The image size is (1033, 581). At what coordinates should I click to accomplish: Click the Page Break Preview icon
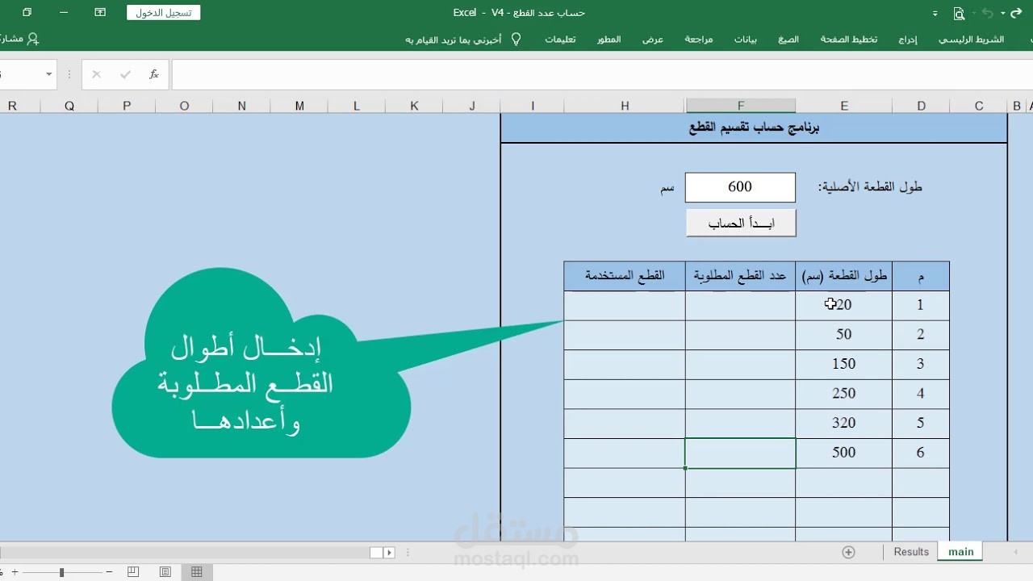click(x=132, y=571)
